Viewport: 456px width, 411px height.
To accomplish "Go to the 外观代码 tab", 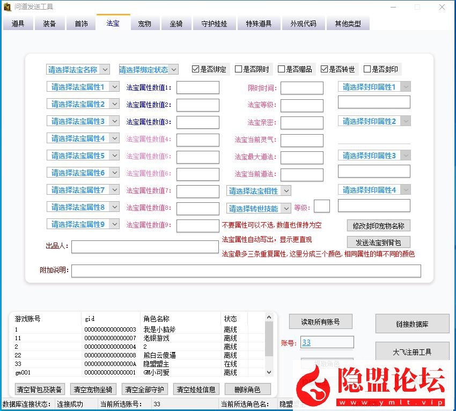I will click(x=303, y=24).
